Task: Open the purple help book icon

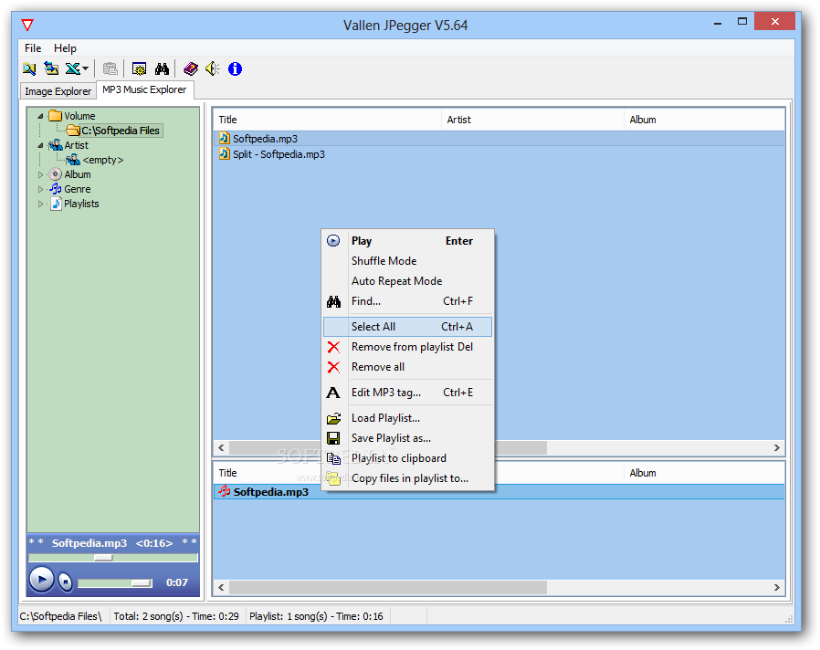Action: tap(191, 68)
